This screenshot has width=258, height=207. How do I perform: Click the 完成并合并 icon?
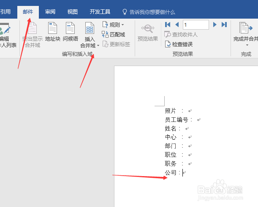click(246, 28)
